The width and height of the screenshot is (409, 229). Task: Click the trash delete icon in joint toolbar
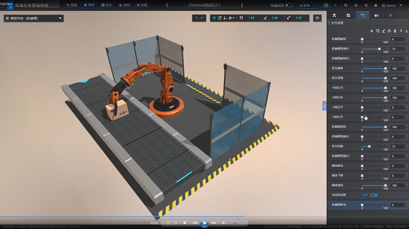point(395,31)
